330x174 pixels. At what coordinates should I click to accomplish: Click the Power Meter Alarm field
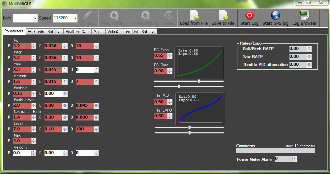[x=283, y=158]
